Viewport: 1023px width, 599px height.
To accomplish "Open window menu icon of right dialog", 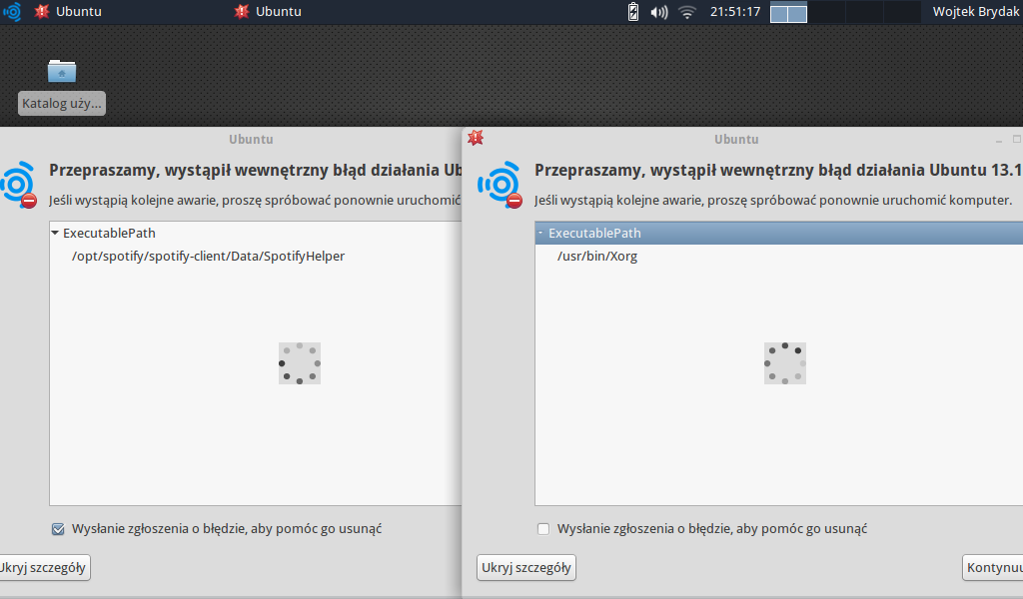I will (476, 138).
